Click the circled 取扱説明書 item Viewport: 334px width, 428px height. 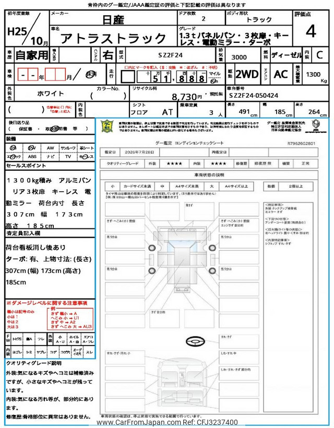(x=56, y=129)
